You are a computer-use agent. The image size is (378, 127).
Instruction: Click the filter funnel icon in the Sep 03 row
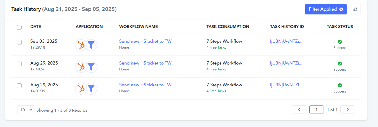pos(91,45)
